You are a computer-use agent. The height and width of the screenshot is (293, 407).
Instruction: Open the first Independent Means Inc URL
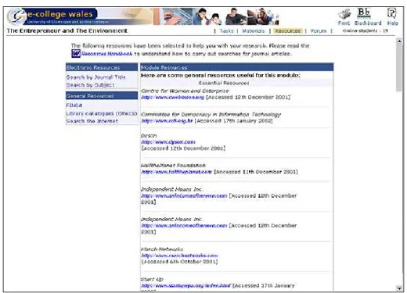[184, 195]
